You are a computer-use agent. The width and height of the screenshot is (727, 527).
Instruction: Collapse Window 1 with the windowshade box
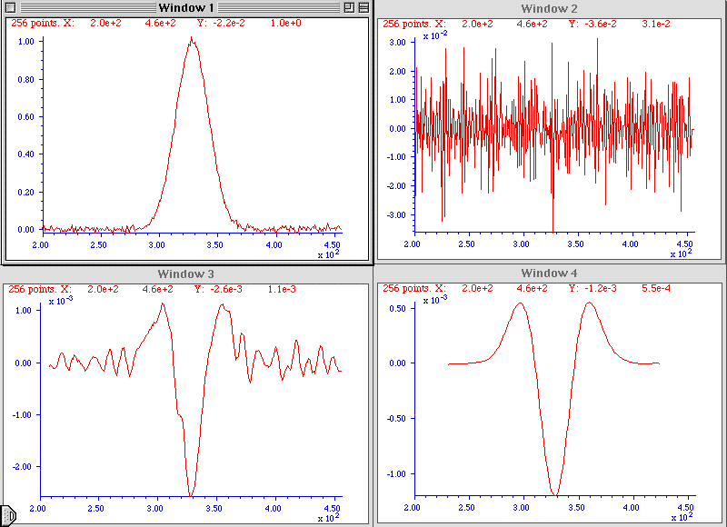click(x=363, y=7)
